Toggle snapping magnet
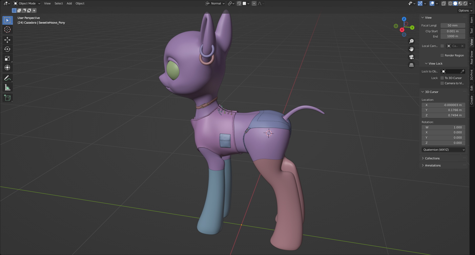This screenshot has width=475, height=255. pyautogui.click(x=239, y=3)
